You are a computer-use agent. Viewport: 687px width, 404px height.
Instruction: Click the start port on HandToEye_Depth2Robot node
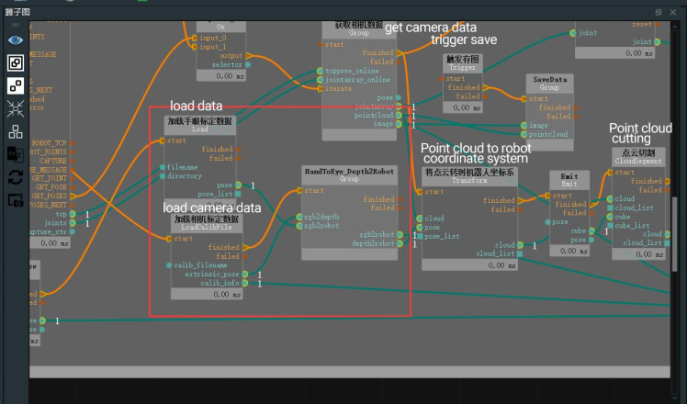coord(299,191)
